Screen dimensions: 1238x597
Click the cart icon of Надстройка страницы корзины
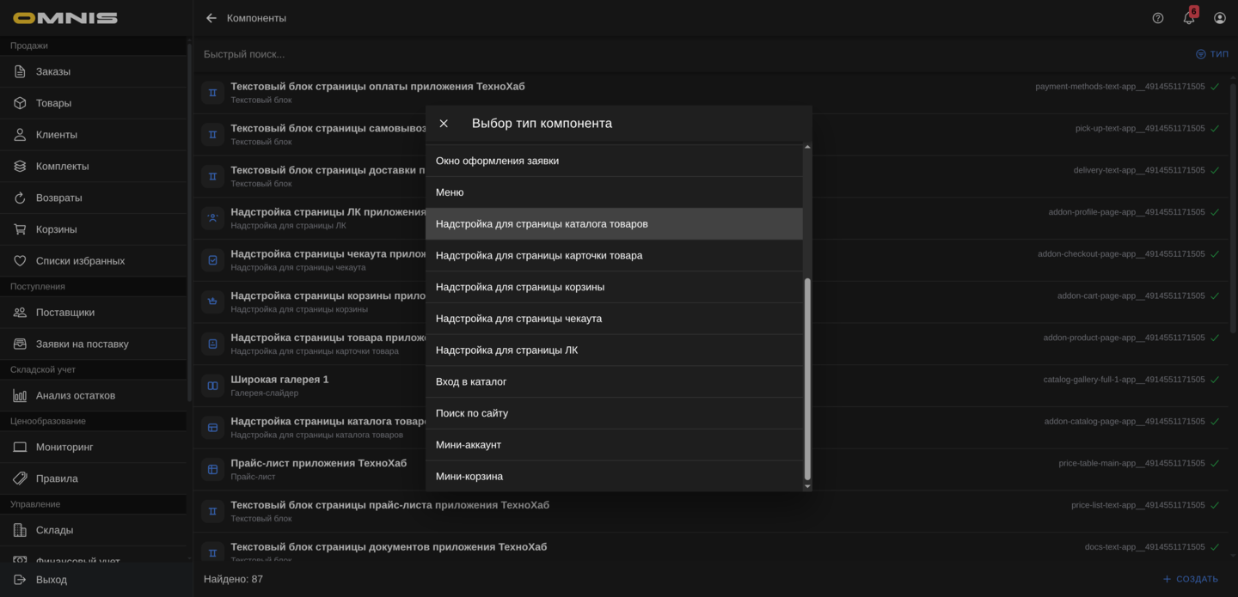(x=211, y=301)
